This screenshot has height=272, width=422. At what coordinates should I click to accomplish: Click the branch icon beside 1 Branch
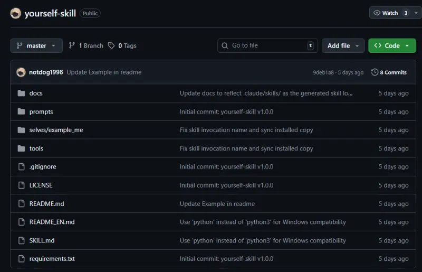coord(72,46)
